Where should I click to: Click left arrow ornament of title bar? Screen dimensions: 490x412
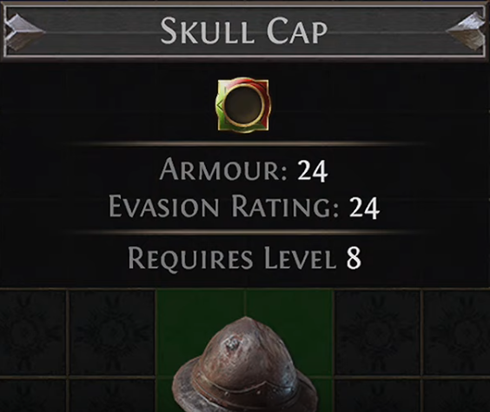click(23, 31)
